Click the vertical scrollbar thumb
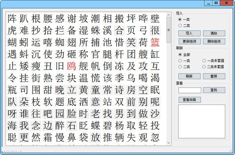Screen dimensions: 235x155 (x=168, y=30)
